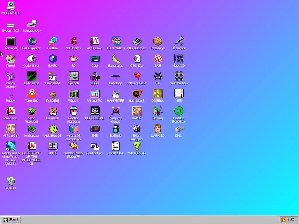This screenshot has width=299, height=224.
Task: Launch Maze 3D icon
Action: click(179, 59)
